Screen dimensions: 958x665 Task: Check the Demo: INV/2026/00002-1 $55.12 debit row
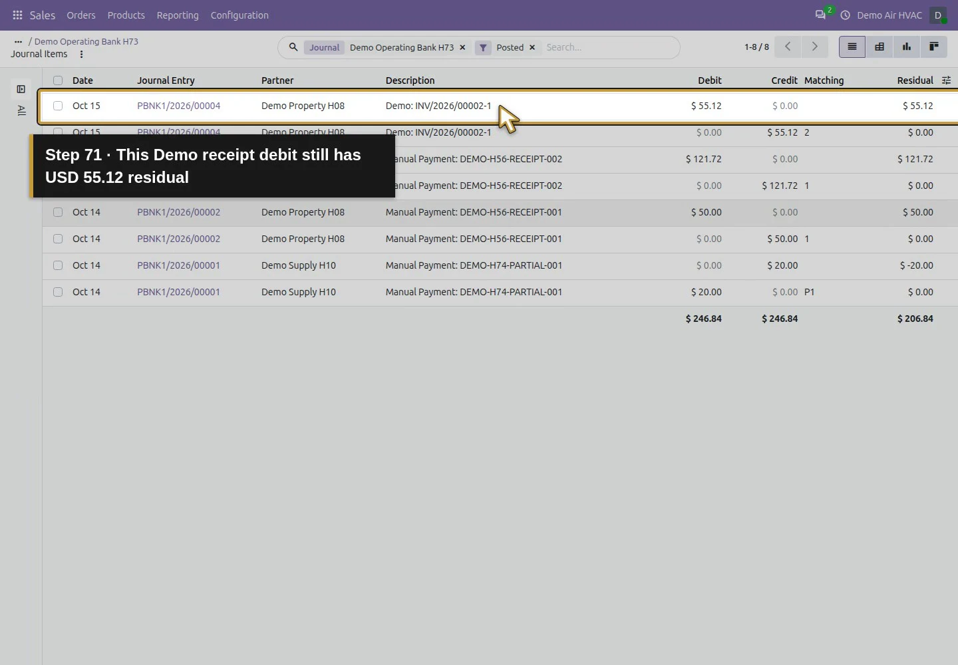click(58, 106)
